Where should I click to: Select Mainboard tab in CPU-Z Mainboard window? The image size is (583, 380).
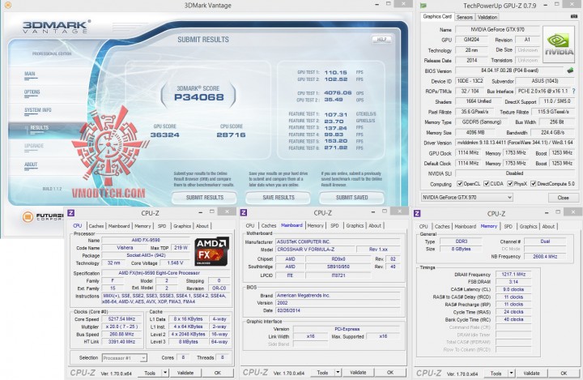291,225
